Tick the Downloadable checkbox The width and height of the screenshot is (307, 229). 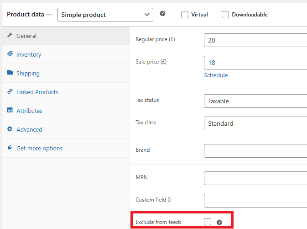[225, 15]
